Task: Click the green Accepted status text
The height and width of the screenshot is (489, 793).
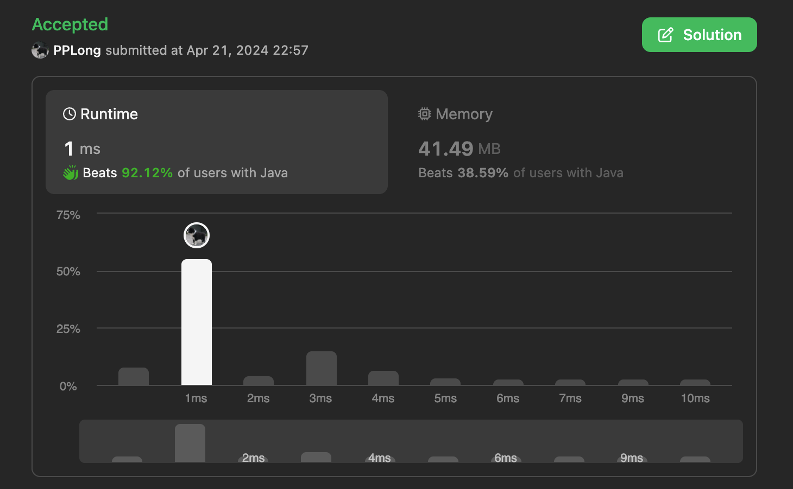Action: [x=70, y=24]
